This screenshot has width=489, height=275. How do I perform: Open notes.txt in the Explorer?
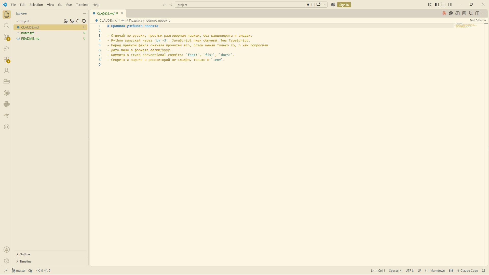click(50, 33)
